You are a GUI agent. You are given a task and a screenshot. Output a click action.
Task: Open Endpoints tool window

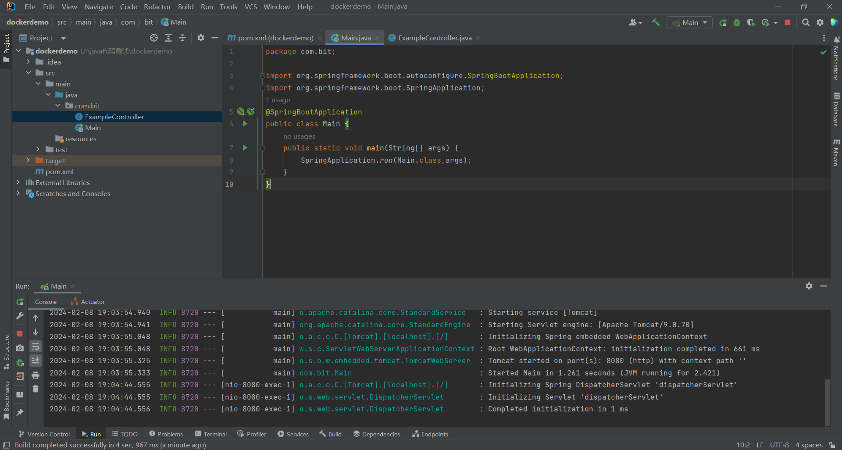430,434
